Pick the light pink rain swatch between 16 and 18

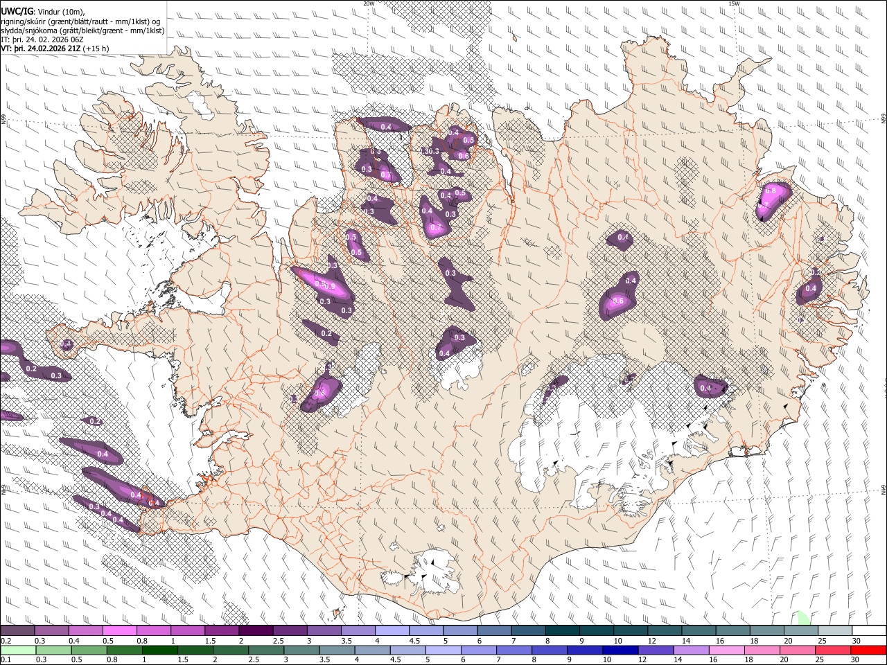click(x=726, y=650)
